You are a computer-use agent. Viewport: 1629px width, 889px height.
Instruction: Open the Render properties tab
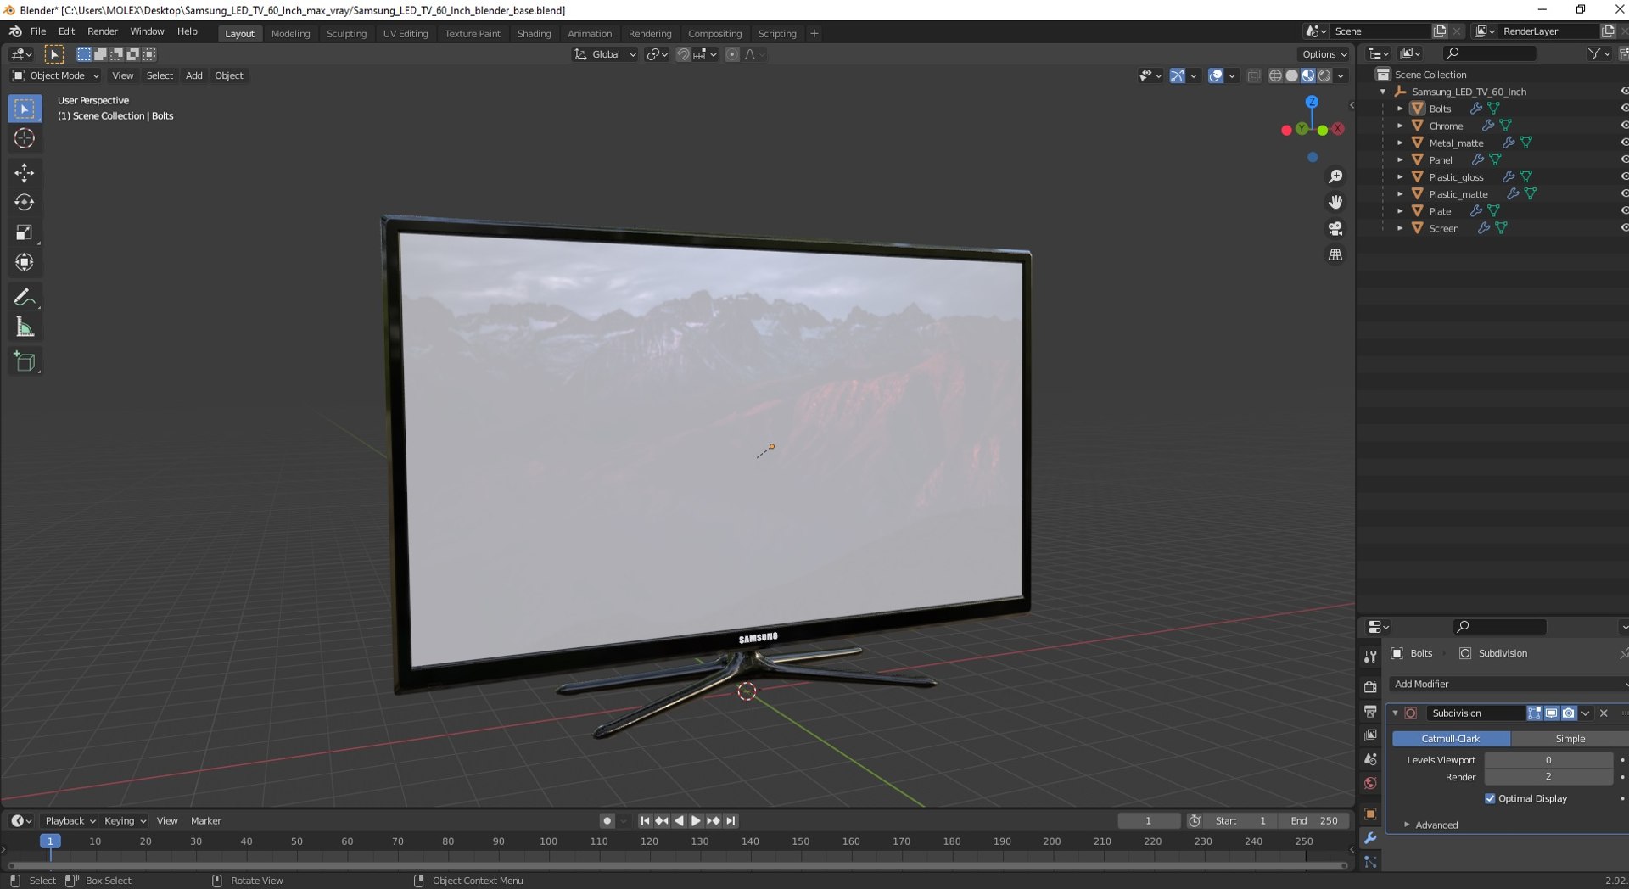pyautogui.click(x=1370, y=686)
